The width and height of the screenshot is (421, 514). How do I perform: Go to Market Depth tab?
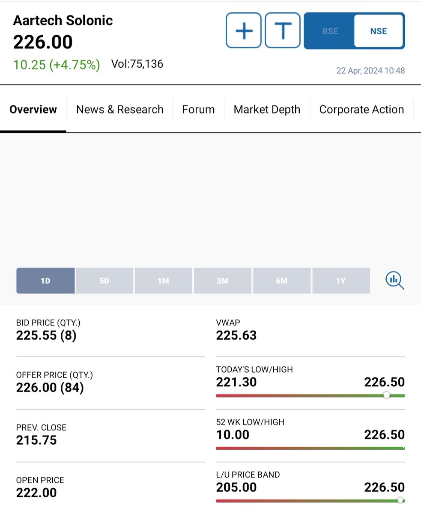click(267, 110)
